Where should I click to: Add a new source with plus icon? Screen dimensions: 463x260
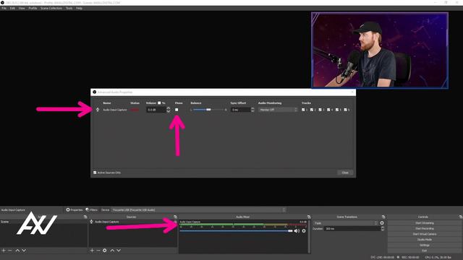coord(92,251)
